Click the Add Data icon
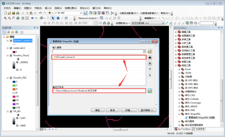 click(50, 13)
